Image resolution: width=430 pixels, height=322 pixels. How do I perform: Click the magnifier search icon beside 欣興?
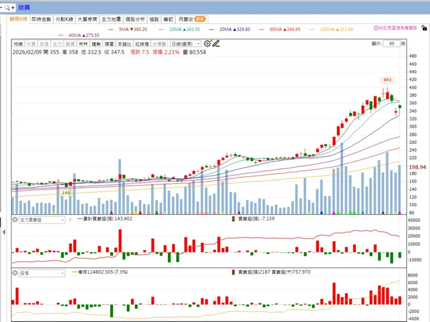pos(7,8)
